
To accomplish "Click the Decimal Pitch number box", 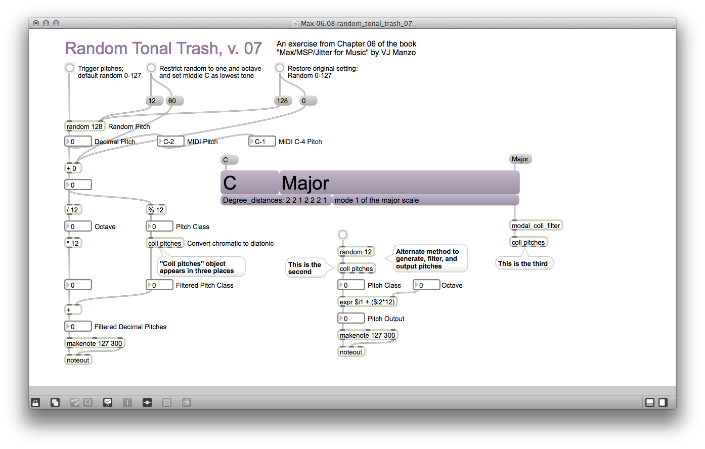I will click(x=78, y=142).
